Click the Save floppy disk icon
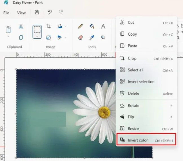Screen dimensions: 183x161 coord(37,12)
